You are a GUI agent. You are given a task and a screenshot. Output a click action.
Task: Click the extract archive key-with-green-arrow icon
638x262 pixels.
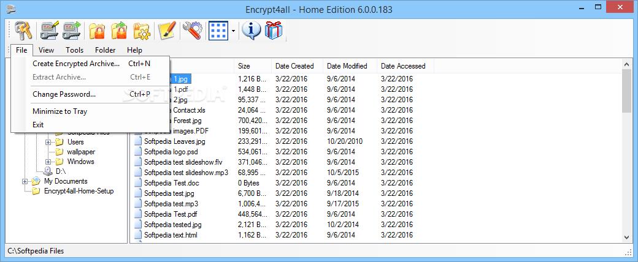coord(72,31)
